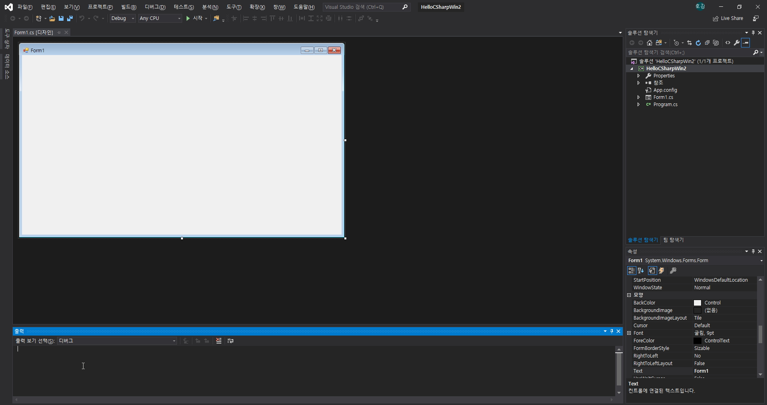Clear all output with the Output panel icon

tap(219, 341)
